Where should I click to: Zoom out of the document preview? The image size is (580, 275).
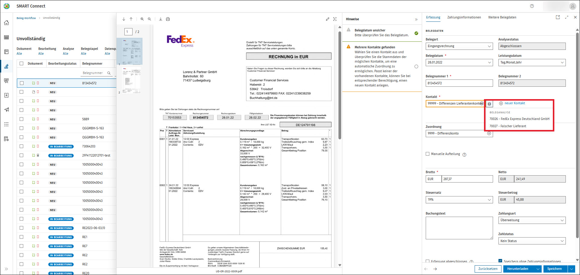point(149,19)
